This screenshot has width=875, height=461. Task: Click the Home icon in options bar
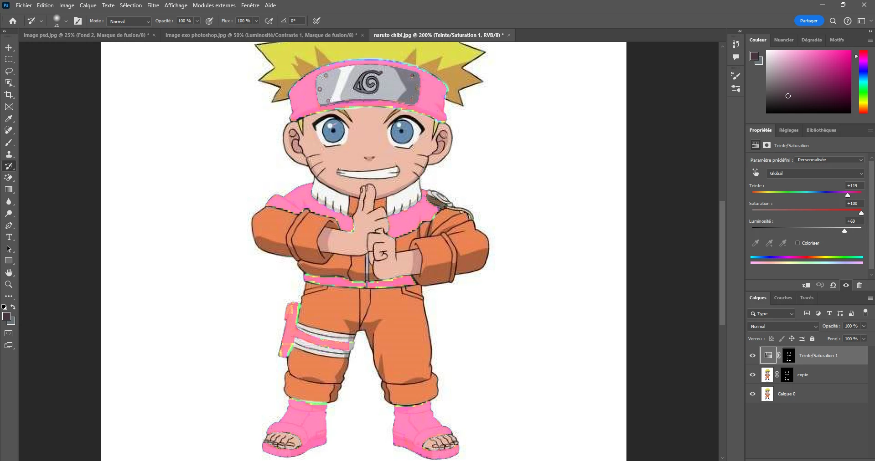[13, 21]
